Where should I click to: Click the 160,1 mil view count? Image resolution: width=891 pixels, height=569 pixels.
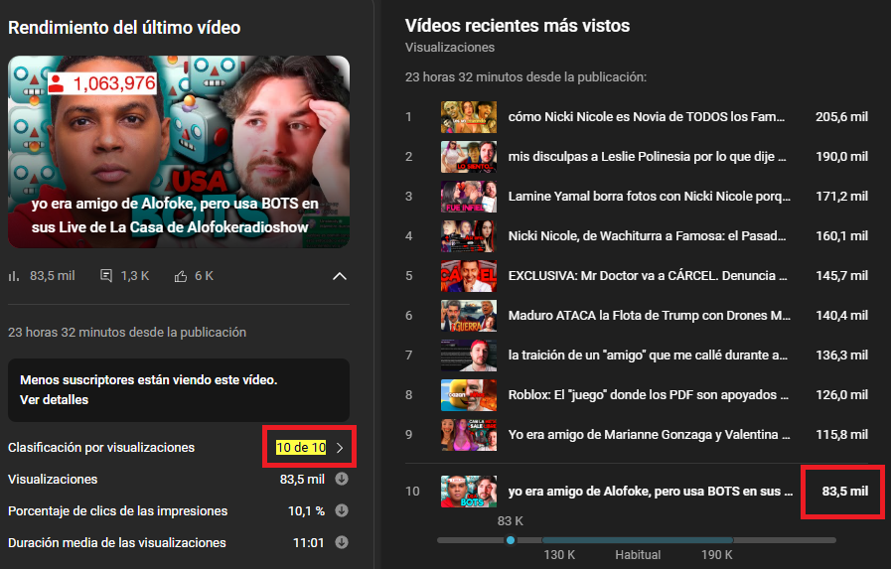pos(841,236)
